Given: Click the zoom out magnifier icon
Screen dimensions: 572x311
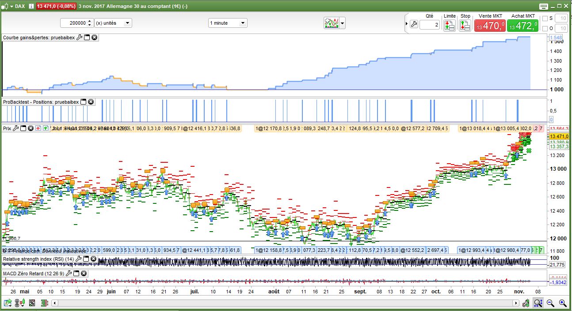Looking at the screenshot, I should point(550,303).
